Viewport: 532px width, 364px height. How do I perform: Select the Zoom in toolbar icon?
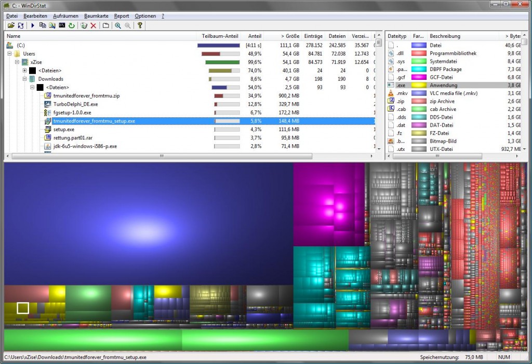(116, 25)
